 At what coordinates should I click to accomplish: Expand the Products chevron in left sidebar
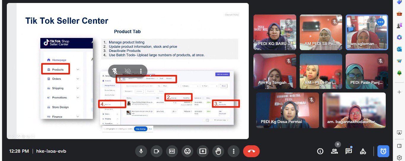(x=78, y=69)
